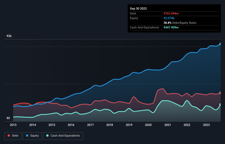Select the 2017 x-axis label
The image size is (225, 144).
pyautogui.click(x=90, y=125)
